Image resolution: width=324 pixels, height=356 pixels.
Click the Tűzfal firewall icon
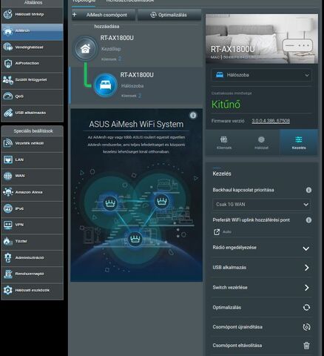click(x=8, y=241)
